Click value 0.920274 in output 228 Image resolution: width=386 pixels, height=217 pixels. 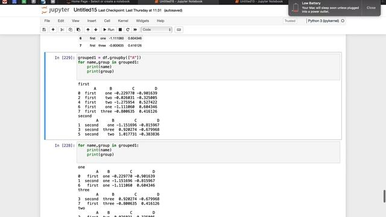tap(127, 199)
